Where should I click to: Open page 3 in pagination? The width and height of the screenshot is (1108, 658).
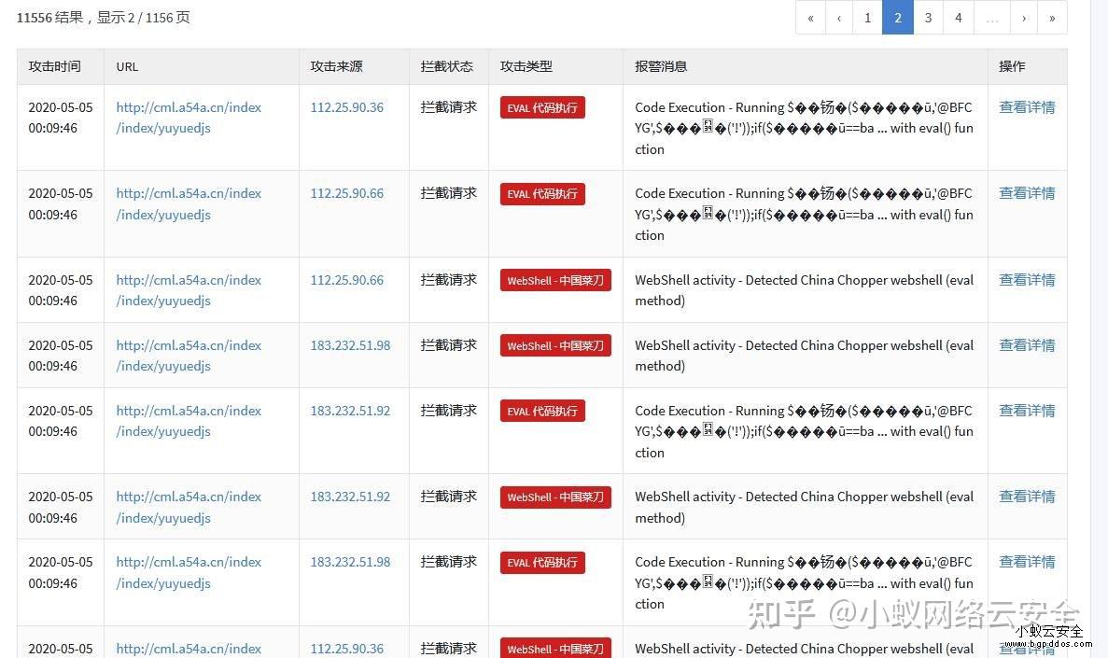tap(929, 18)
